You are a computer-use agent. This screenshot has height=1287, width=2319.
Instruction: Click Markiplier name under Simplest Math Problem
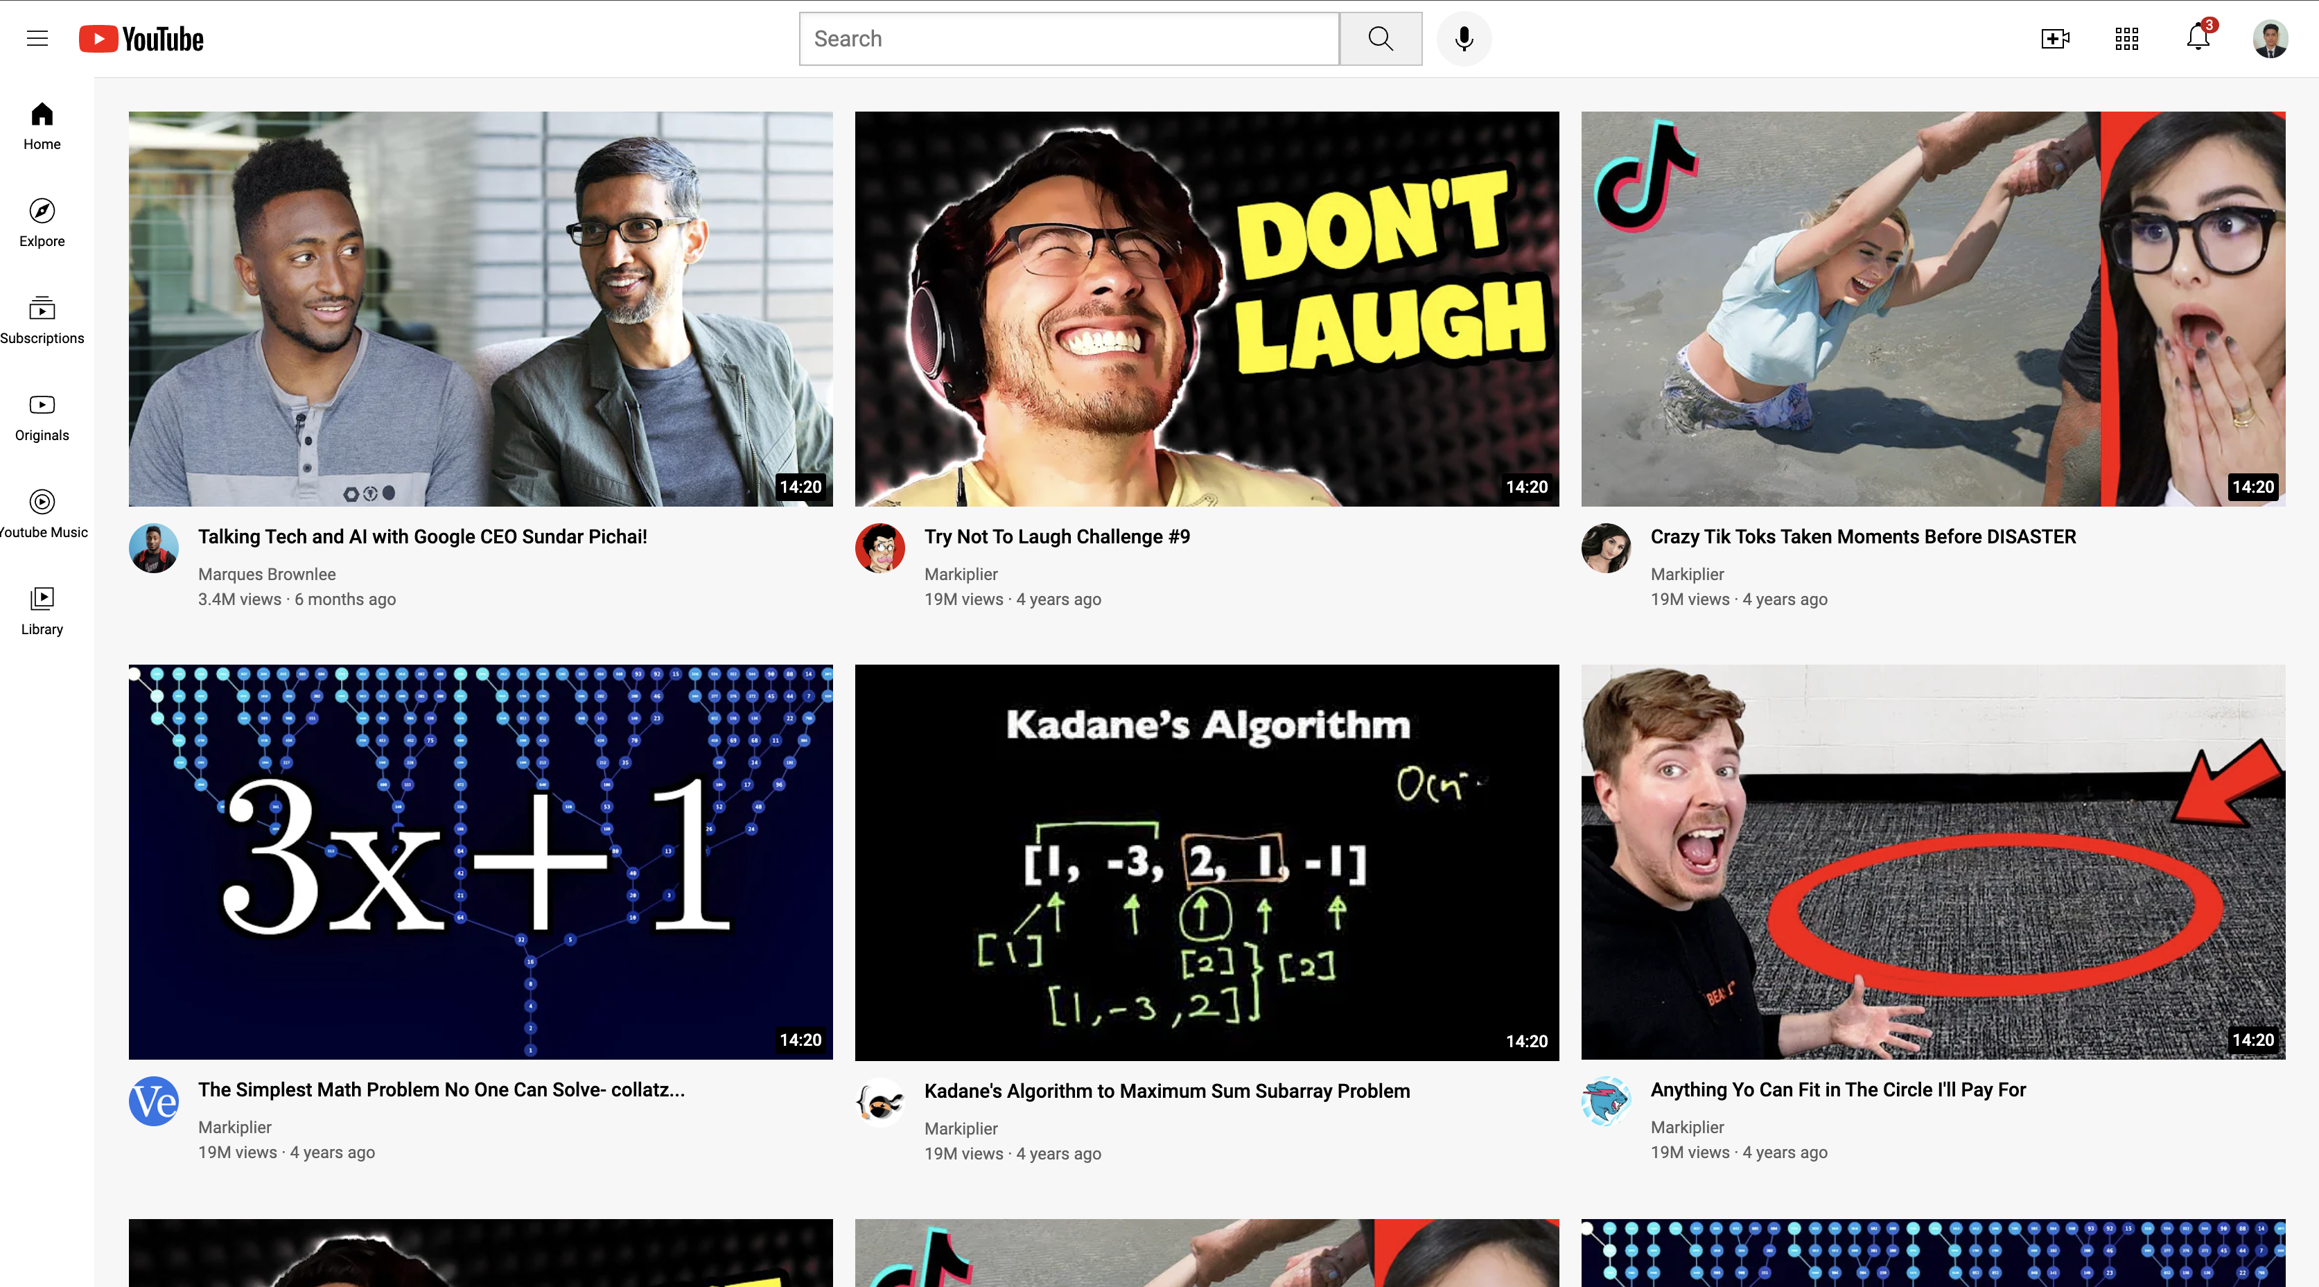coord(234,1127)
